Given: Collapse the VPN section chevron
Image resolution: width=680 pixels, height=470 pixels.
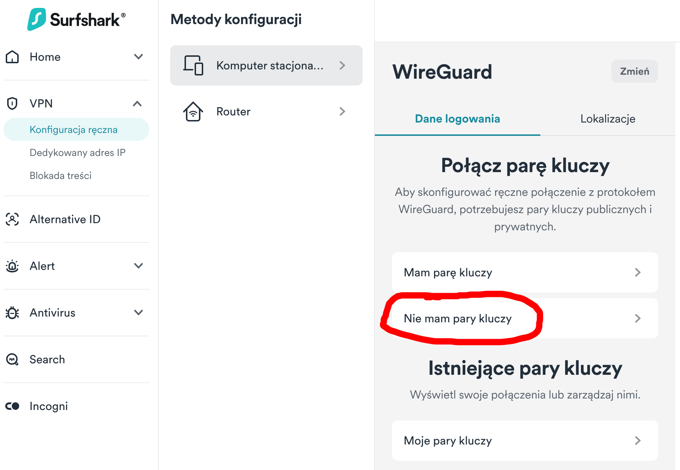Looking at the screenshot, I should pos(137,104).
